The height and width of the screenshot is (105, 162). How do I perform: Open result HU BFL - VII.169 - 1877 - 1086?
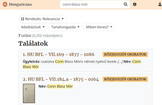click(x=58, y=55)
